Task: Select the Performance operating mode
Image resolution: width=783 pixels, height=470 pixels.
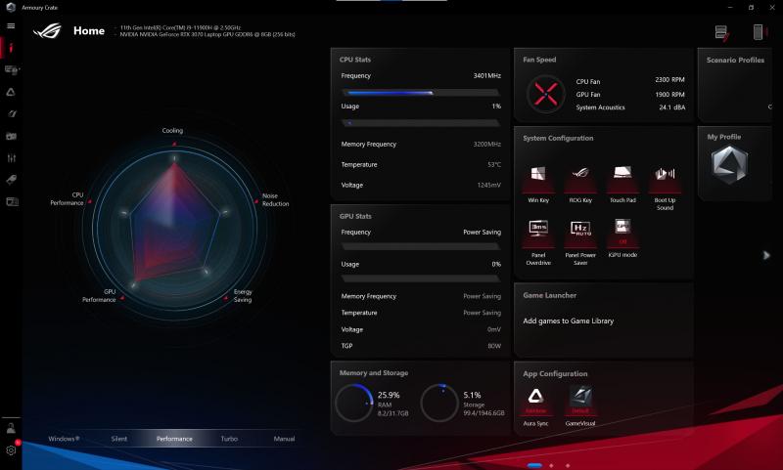Action: [174, 439]
